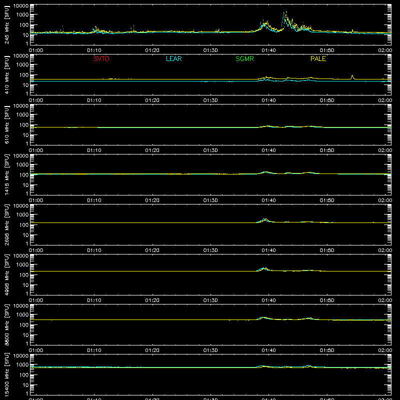Click the 100 y-axis label of the 610 MHz plot
The height and width of the screenshot is (400, 400).
pyautogui.click(x=24, y=125)
